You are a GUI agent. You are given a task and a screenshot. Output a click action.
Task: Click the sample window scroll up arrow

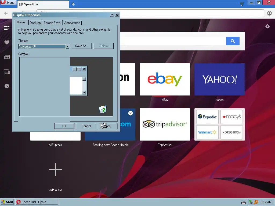(84, 79)
